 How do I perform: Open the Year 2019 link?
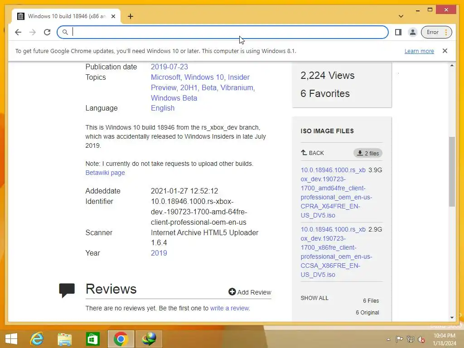coord(159,253)
